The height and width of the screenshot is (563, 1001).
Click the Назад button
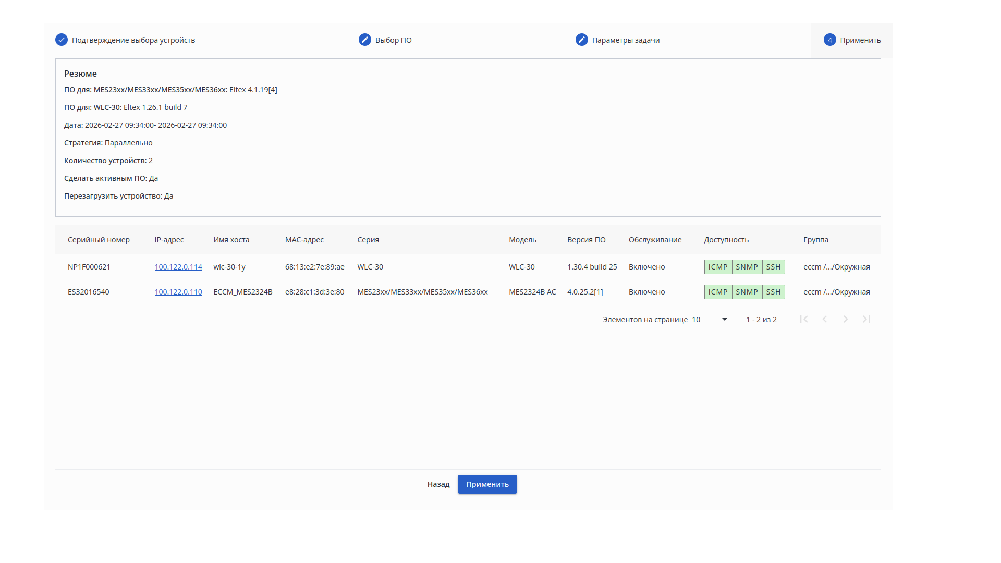[438, 484]
